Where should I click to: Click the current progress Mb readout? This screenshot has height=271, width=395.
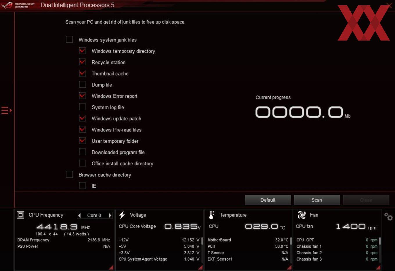[x=303, y=112]
